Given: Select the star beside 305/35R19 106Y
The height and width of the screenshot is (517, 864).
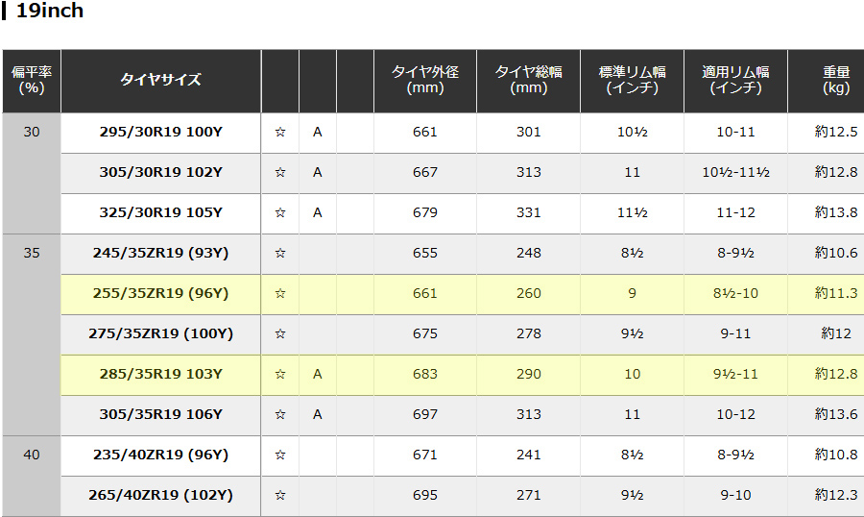Looking at the screenshot, I should tap(280, 414).
